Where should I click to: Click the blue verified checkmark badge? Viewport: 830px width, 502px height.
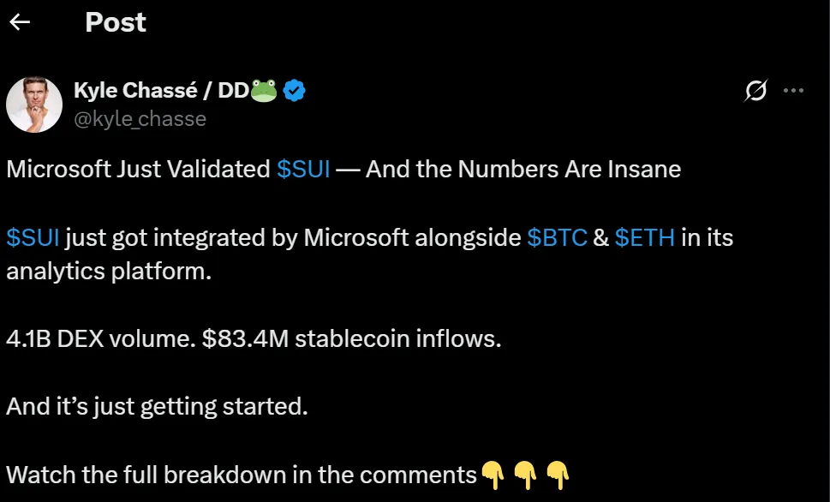296,91
